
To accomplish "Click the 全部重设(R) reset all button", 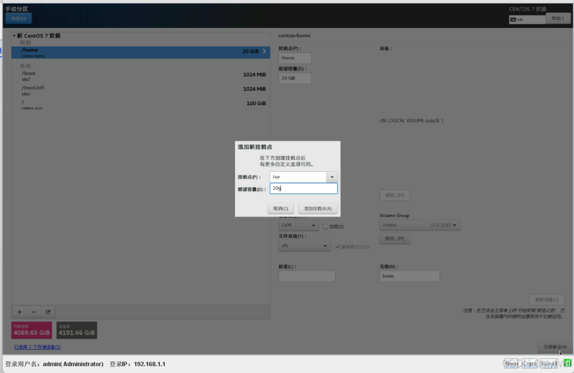I will [x=555, y=347].
